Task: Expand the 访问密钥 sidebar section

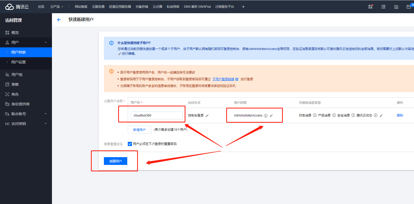Action: tap(46, 124)
